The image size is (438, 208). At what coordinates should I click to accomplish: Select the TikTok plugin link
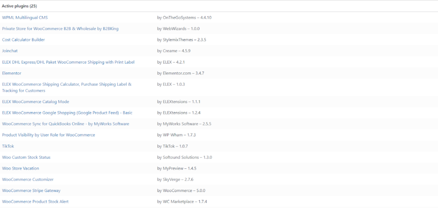(8, 146)
